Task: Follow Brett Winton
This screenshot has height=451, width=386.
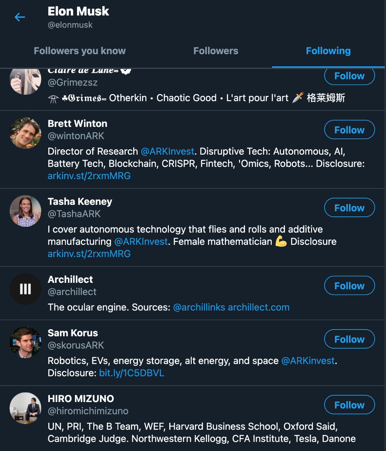Action: (x=349, y=130)
